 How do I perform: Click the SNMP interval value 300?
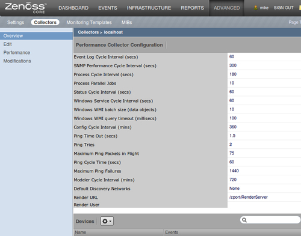233,65
